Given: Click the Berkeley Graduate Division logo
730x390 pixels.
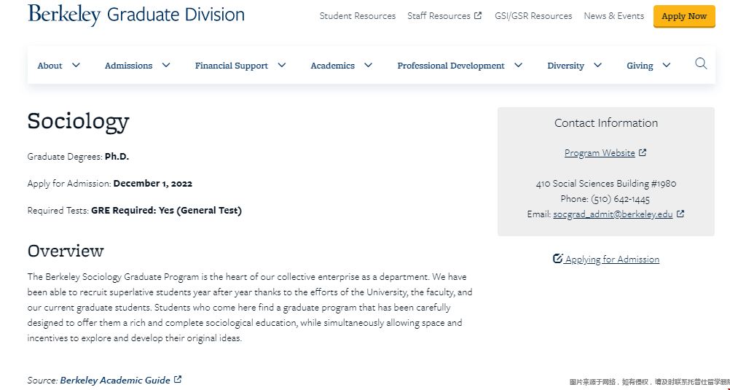Looking at the screenshot, I should pos(136,15).
